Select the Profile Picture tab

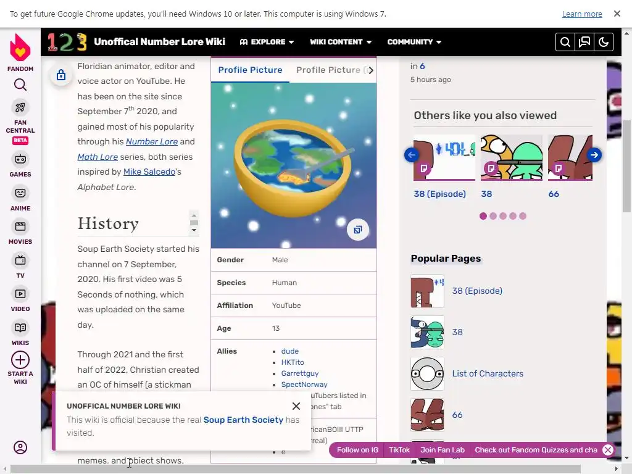point(251,70)
